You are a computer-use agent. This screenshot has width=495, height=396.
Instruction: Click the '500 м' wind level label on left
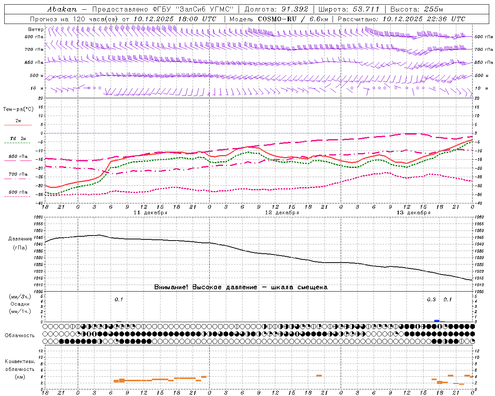pos(37,75)
